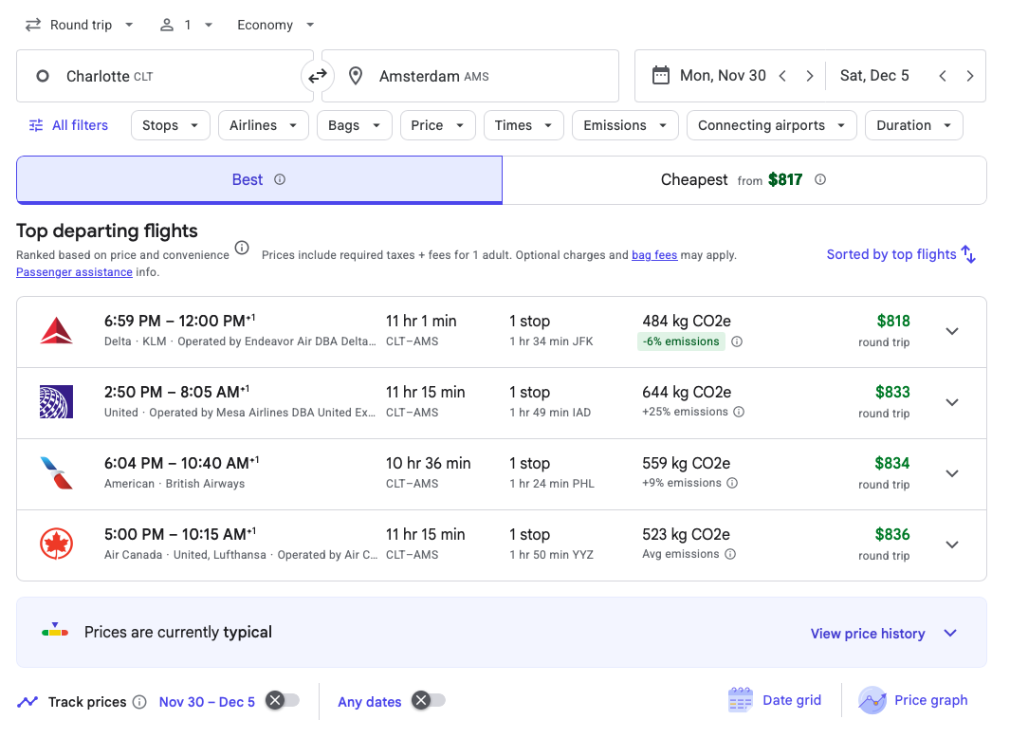The width and height of the screenshot is (1010, 738).
Task: Select the 2:50 PM – 8:05 AM United flight
Action: [501, 403]
